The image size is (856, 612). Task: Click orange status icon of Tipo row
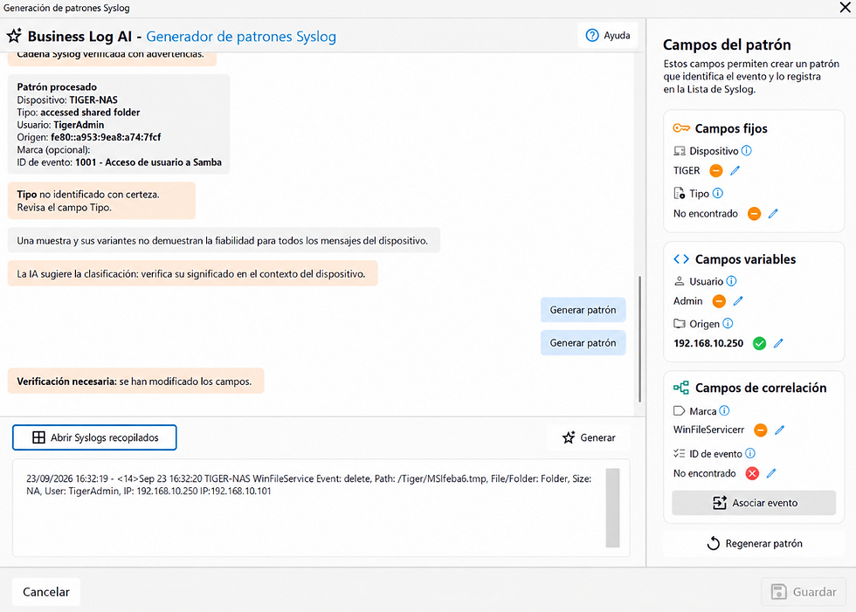(x=754, y=213)
